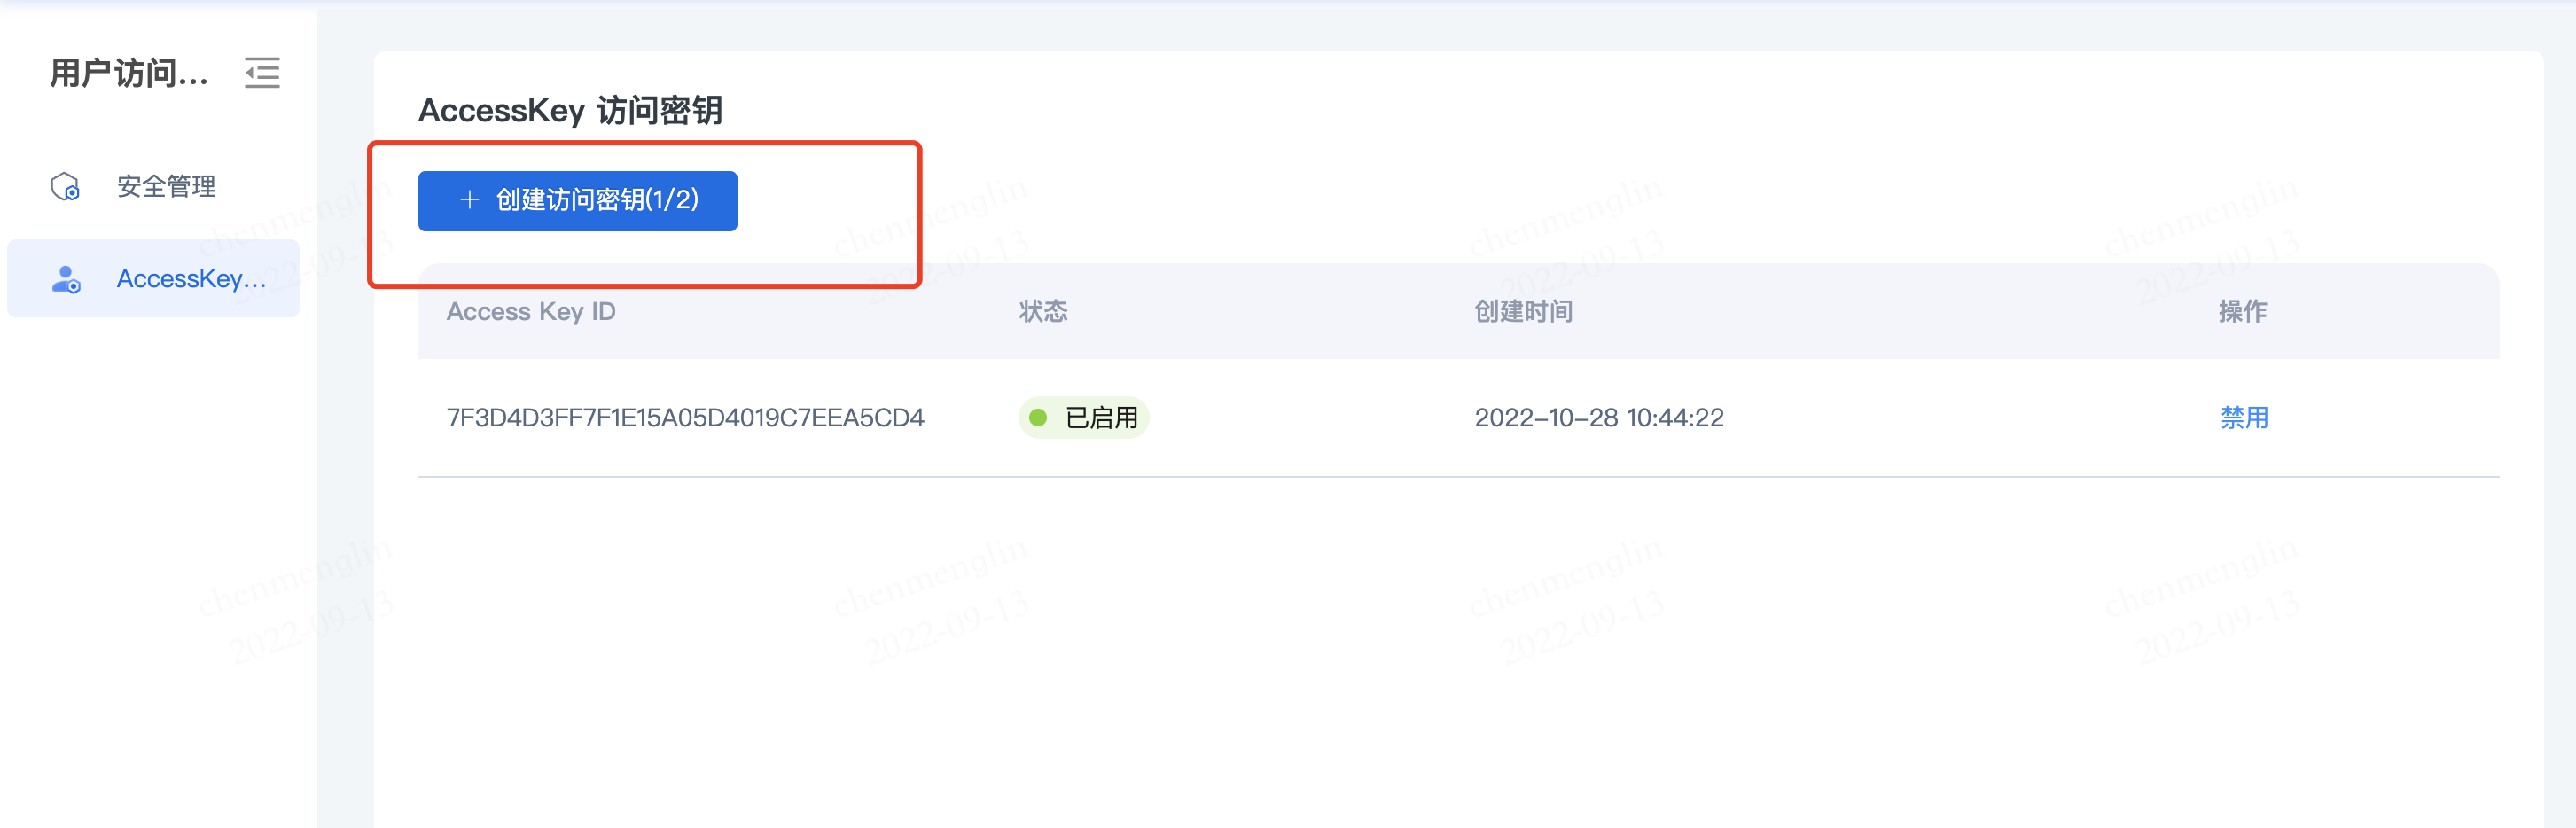Click the Access Key ID column header
This screenshot has height=828, width=2576.
[x=531, y=312]
